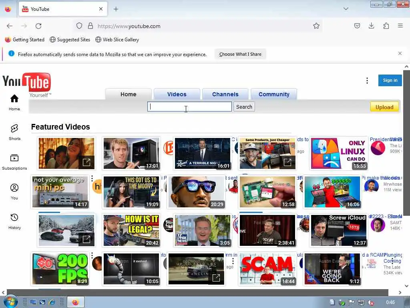Viewport: 410px width, 308px height.
Task: Click the muted volume tray icon
Action: click(x=370, y=302)
